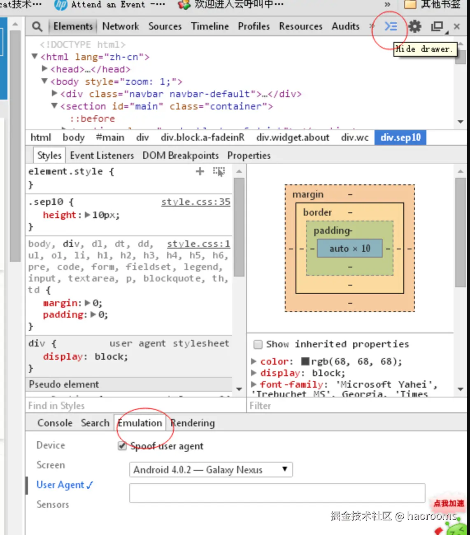Select the Event Listeners tab

(x=102, y=156)
